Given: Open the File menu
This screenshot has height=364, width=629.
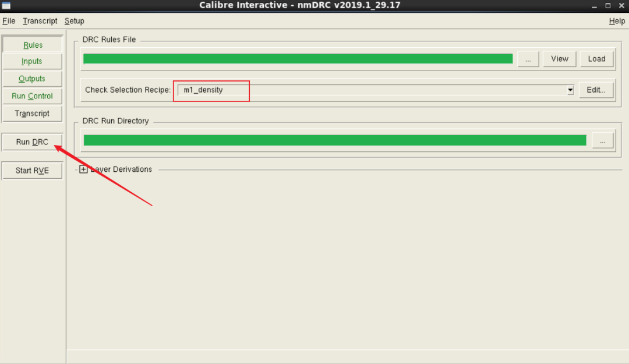Looking at the screenshot, I should 9,21.
